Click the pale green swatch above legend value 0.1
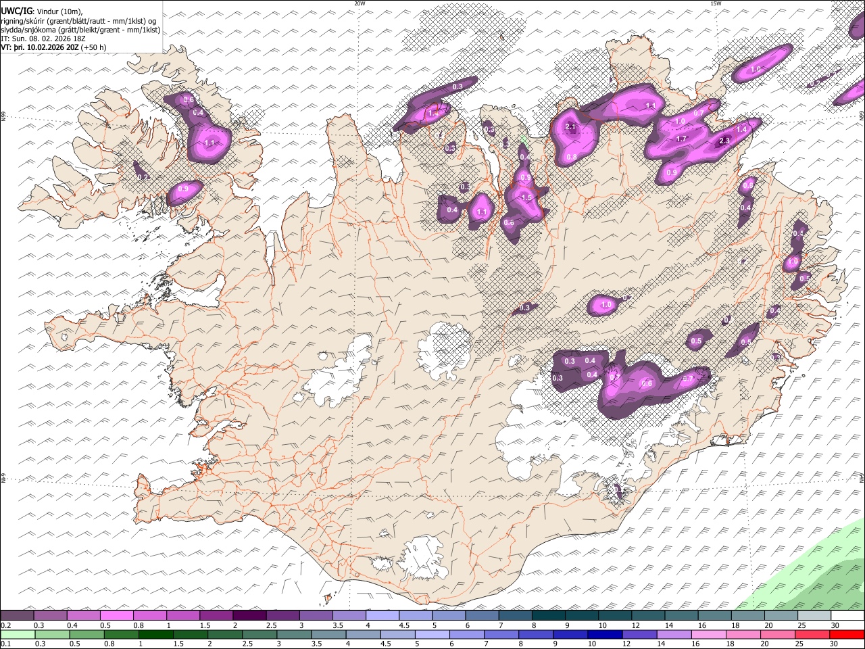The height and width of the screenshot is (649, 865). pyautogui.click(x=18, y=635)
